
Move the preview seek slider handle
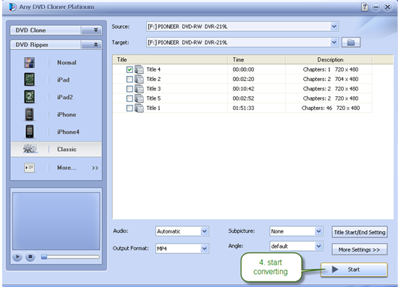pos(44,257)
